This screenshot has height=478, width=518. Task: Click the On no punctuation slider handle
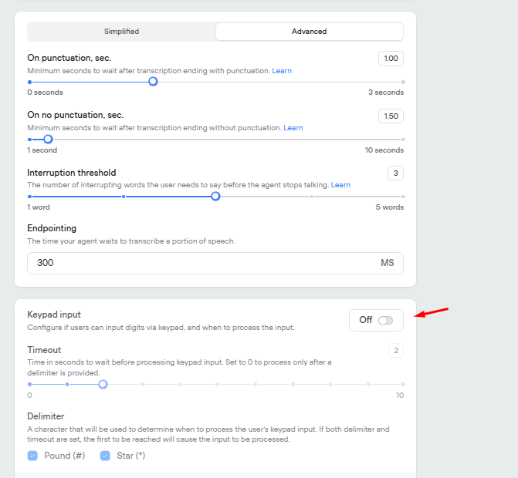point(48,140)
